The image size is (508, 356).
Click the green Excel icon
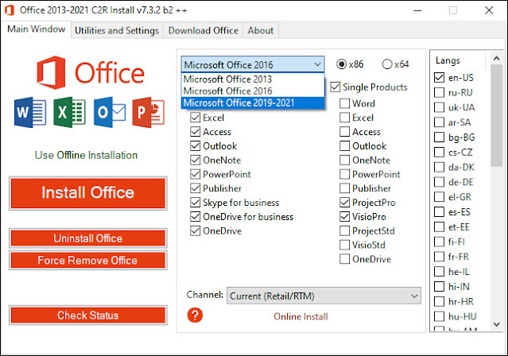[x=69, y=112]
